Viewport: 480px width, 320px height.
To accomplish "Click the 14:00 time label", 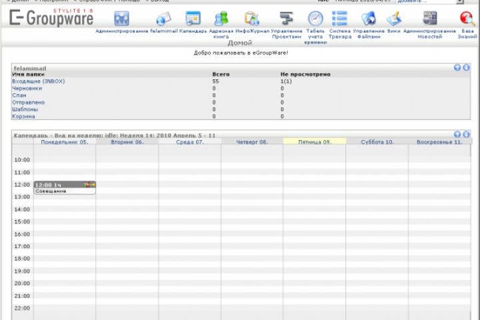I will point(22,209).
